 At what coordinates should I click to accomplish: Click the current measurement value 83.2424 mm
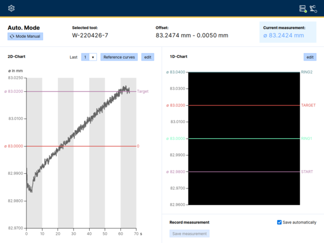click(x=283, y=36)
